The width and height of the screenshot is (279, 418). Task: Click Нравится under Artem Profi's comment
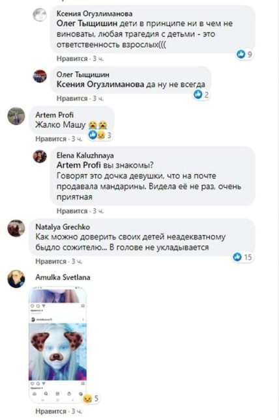tap(51, 139)
